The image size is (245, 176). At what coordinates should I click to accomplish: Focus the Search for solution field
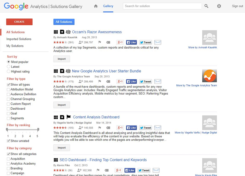[x=162, y=6]
